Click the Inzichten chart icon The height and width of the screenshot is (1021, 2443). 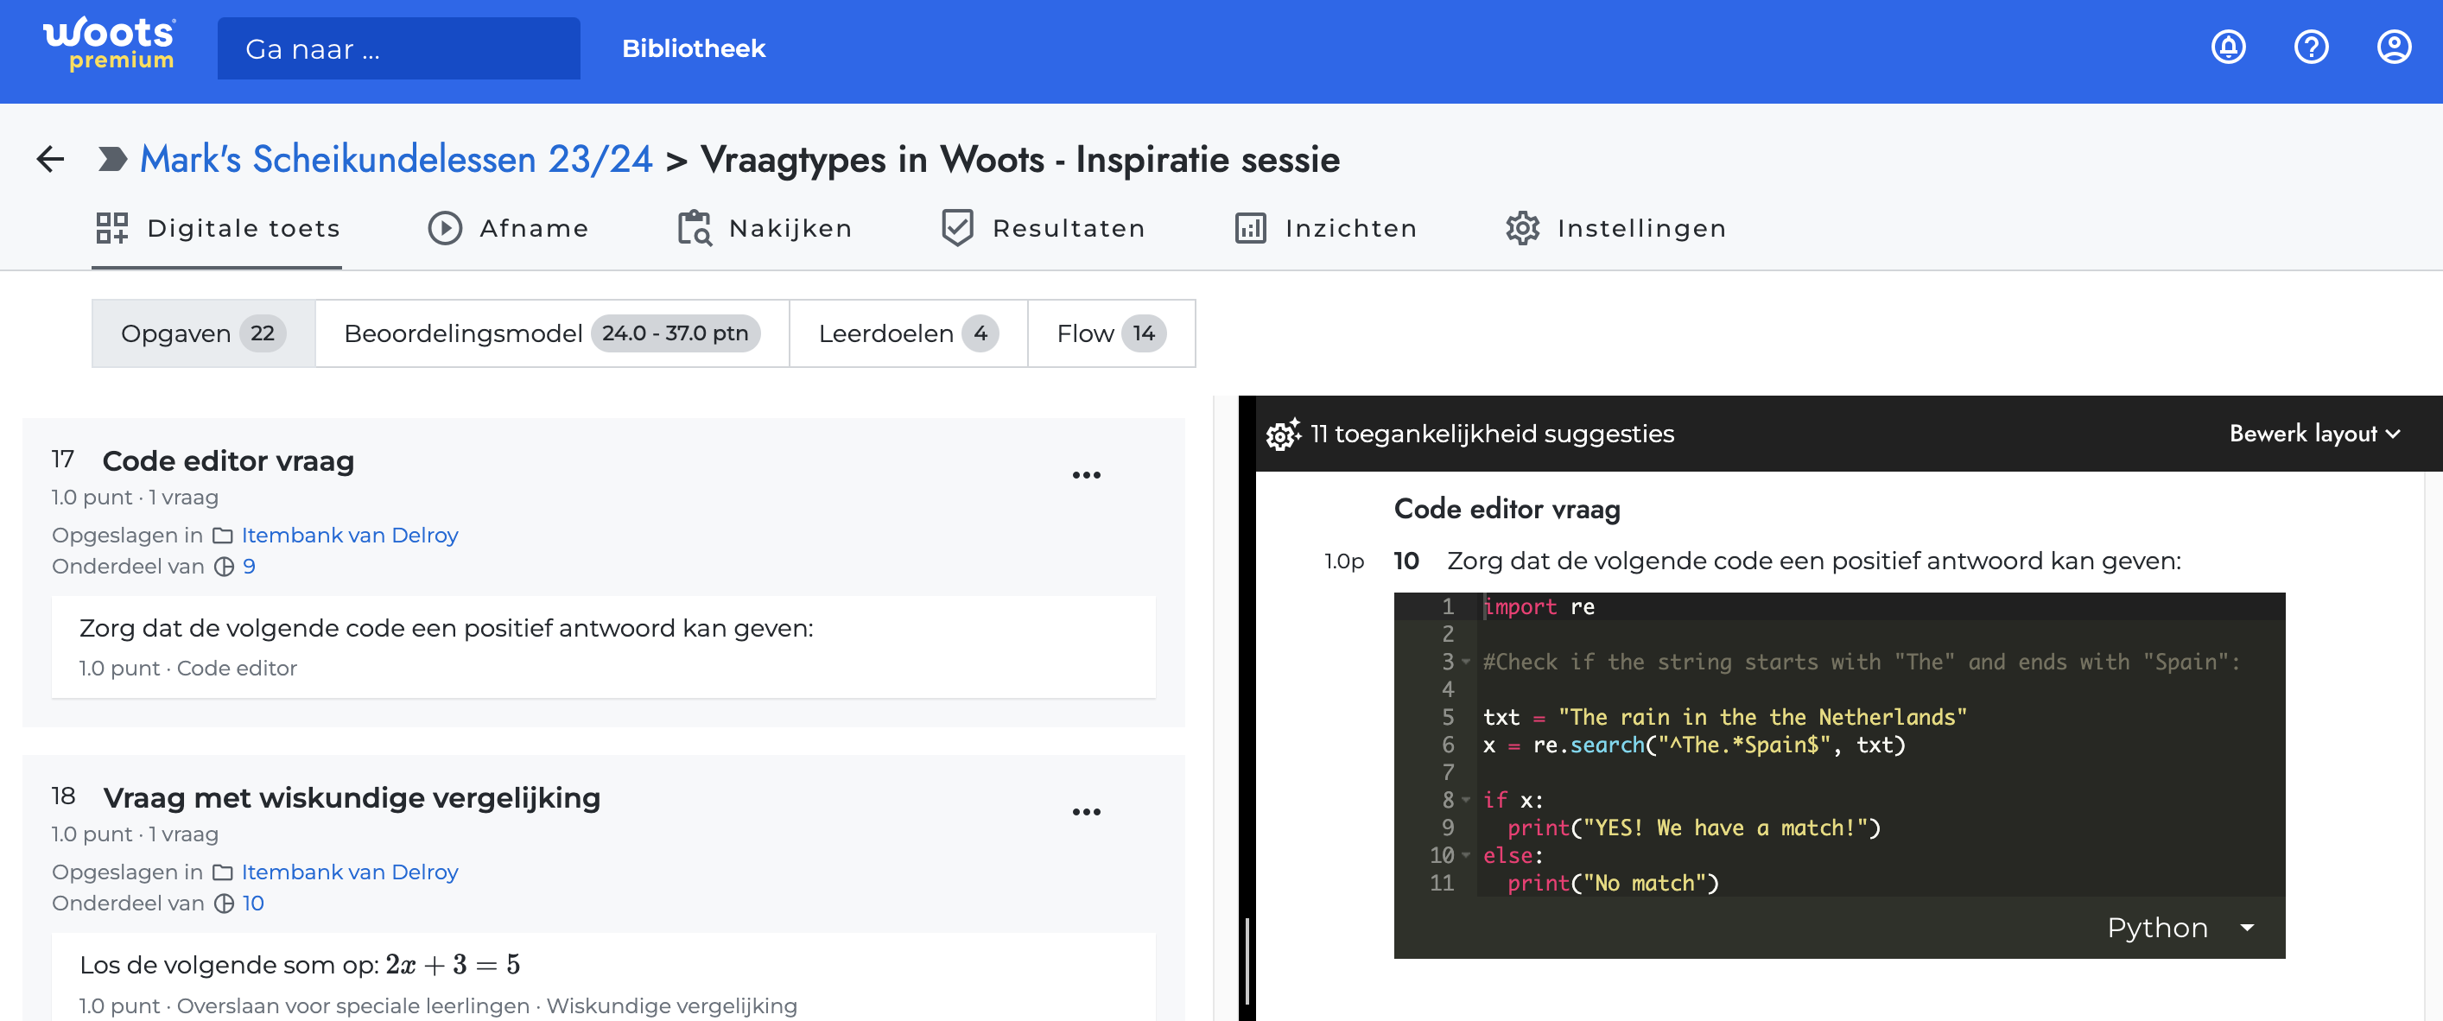point(1250,228)
